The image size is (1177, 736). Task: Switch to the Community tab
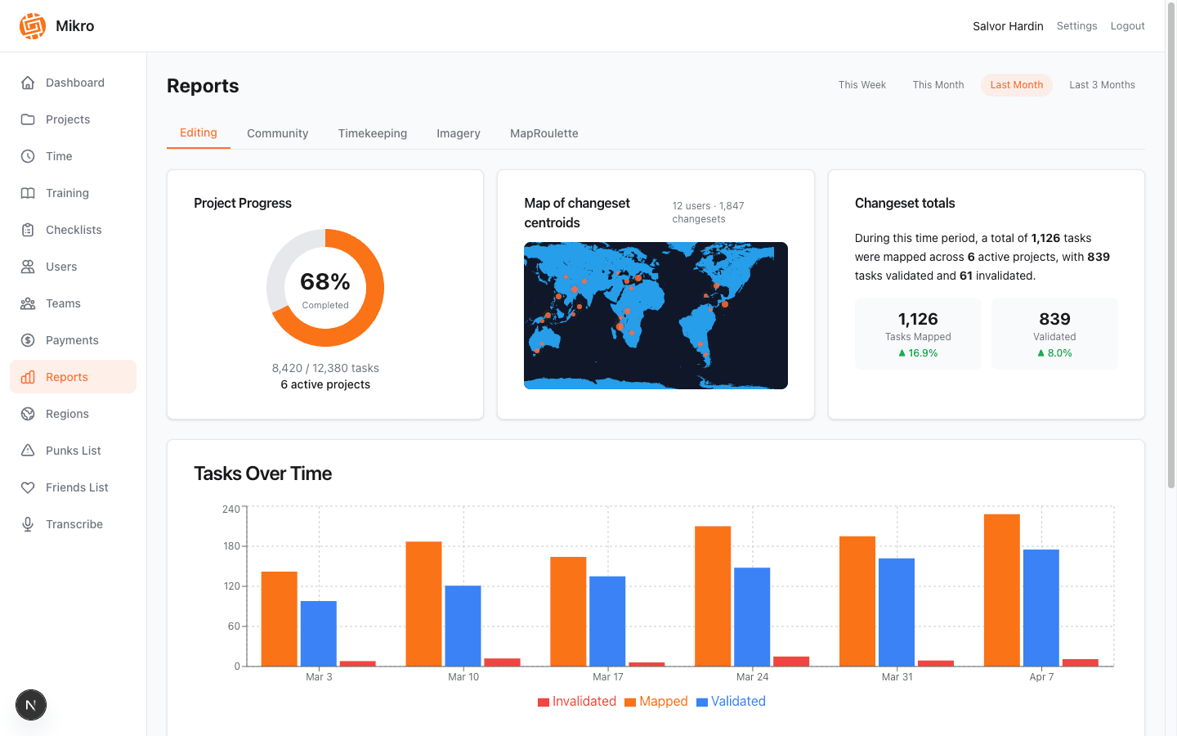(277, 132)
